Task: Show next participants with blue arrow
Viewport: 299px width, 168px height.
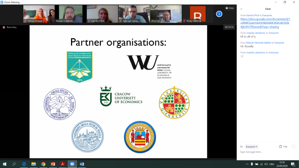Action: [219, 14]
